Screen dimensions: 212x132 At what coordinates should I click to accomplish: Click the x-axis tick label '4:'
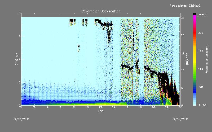click(x=48, y=107)
